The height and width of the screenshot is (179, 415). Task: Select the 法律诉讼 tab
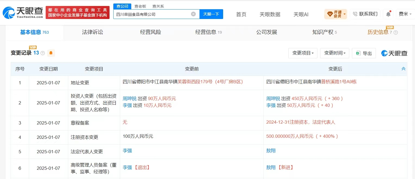pos(93,32)
